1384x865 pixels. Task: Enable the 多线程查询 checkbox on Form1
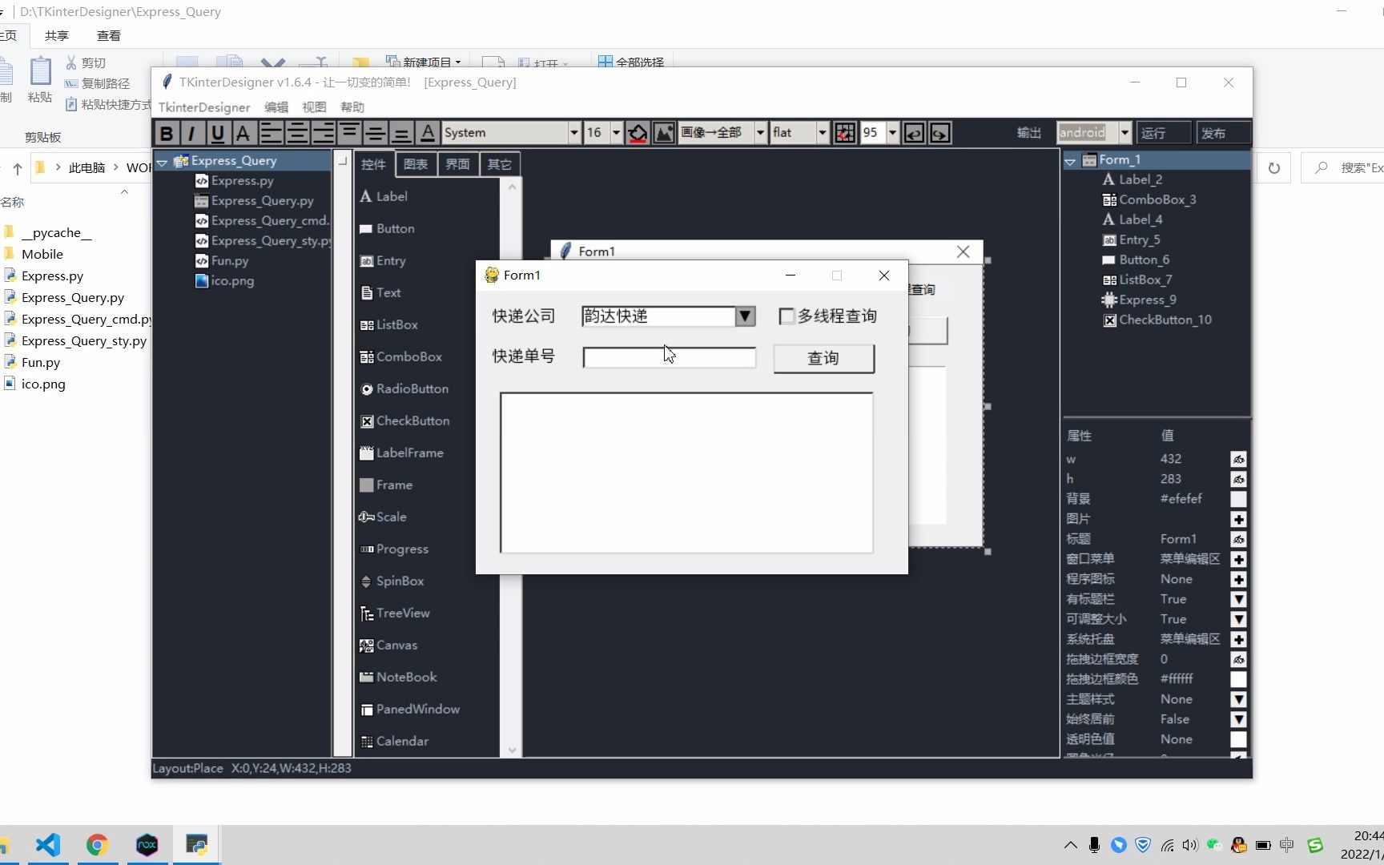[x=787, y=316]
